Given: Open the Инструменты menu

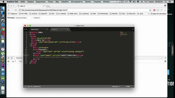Looking at the screenshot, I should [x=77, y=2].
